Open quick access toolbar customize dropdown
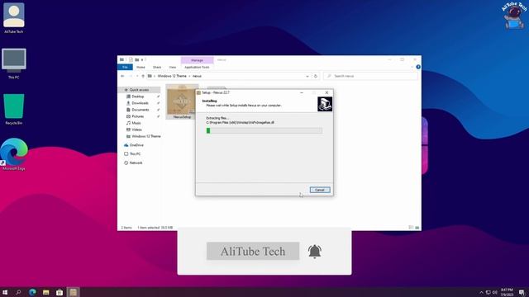The image size is (529, 297). [142, 60]
